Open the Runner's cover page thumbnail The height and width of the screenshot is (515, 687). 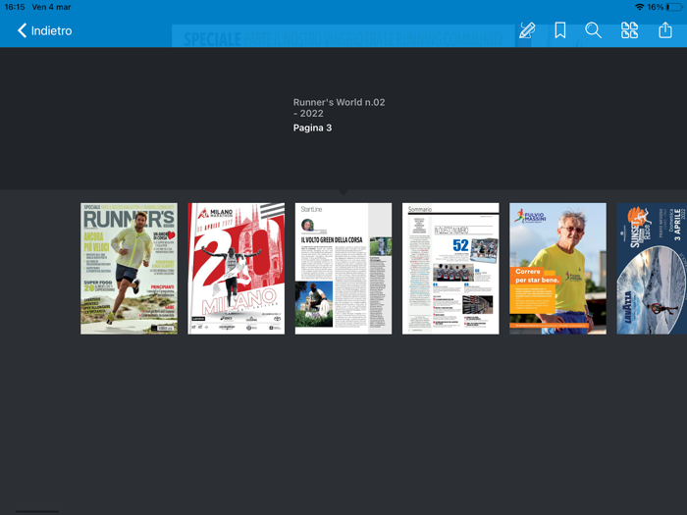[x=129, y=269]
